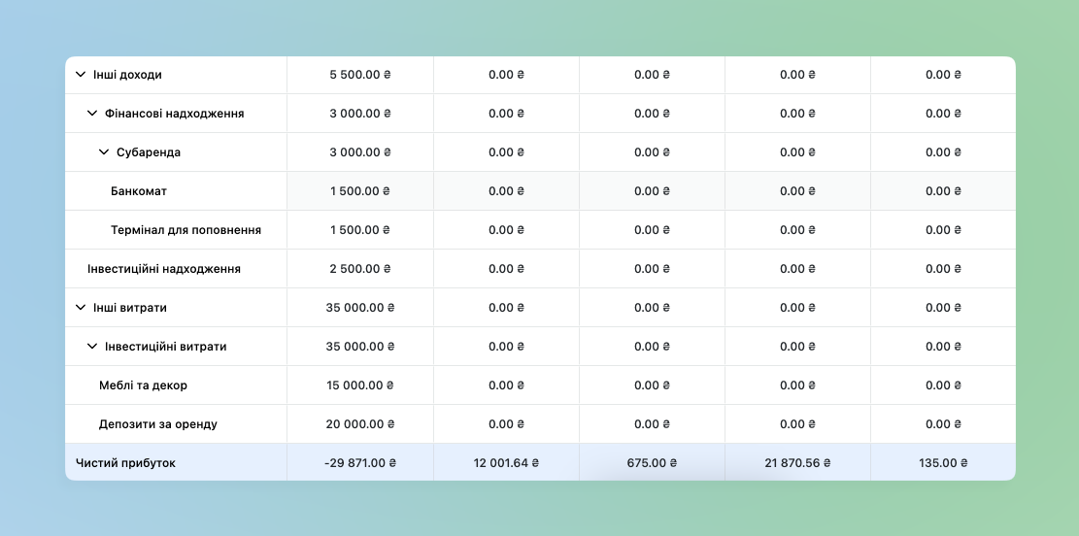1079x536 pixels.
Task: Collapse the Фінансові надходження chevron
Action: point(92,113)
